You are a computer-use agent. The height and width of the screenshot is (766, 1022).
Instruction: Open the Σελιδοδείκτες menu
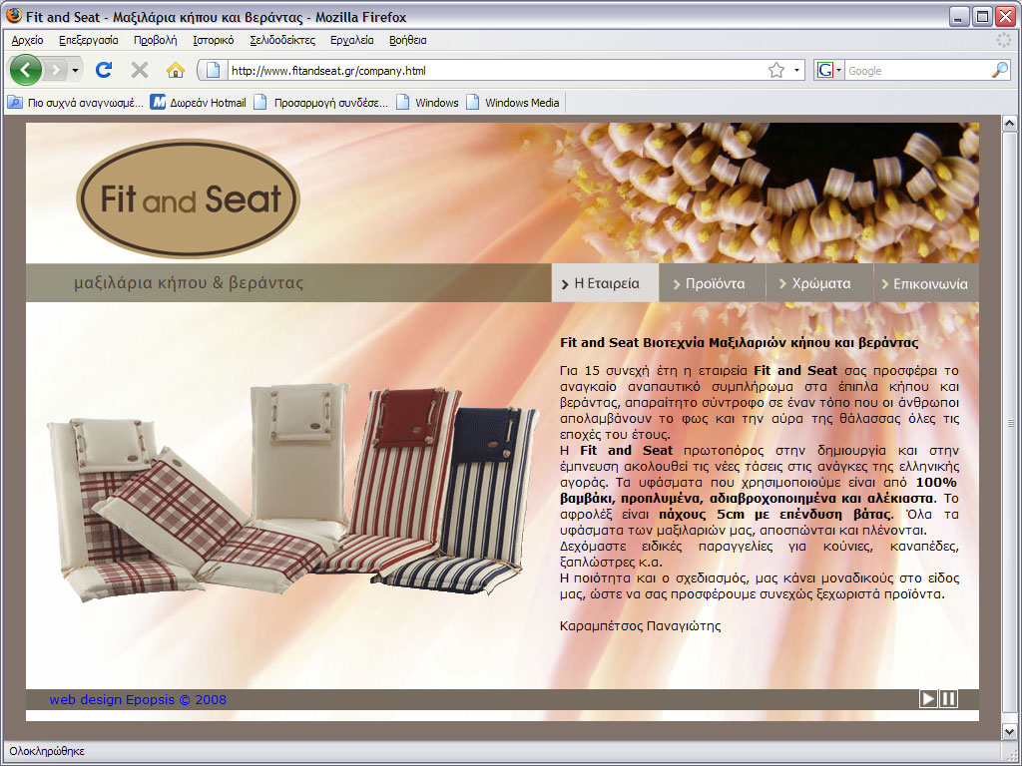[x=282, y=40]
